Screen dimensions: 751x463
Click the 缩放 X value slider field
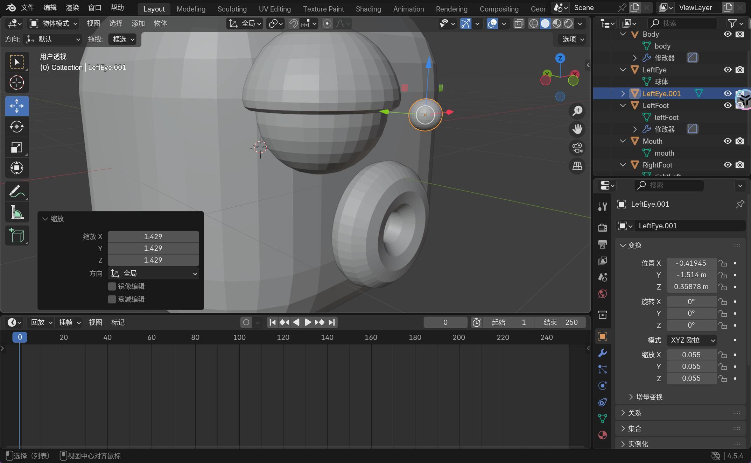(x=153, y=237)
